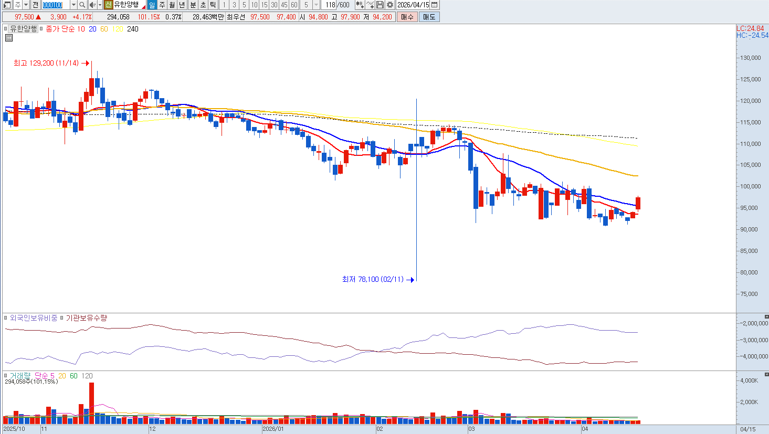Open chart settings gear icon
This screenshot has height=434, width=769.
[x=390, y=5]
